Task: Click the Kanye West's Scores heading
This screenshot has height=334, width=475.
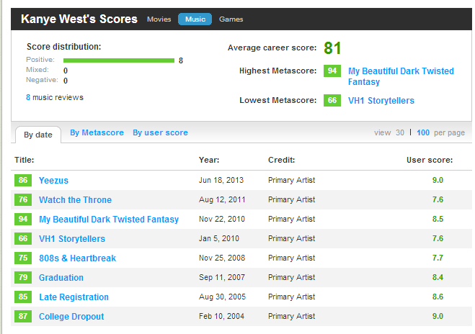Action: (x=79, y=19)
